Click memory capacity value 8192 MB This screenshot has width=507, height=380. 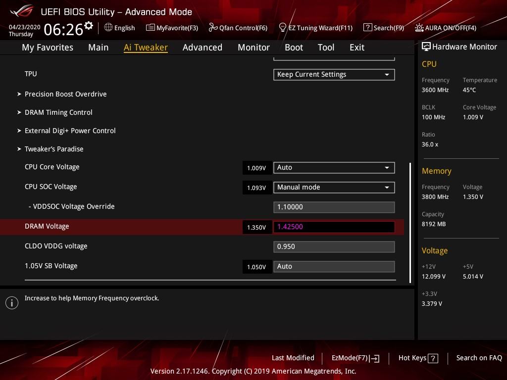tap(434, 224)
